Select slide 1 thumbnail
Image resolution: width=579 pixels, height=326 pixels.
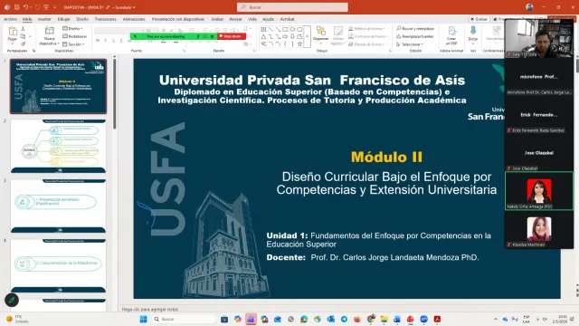pos(58,86)
